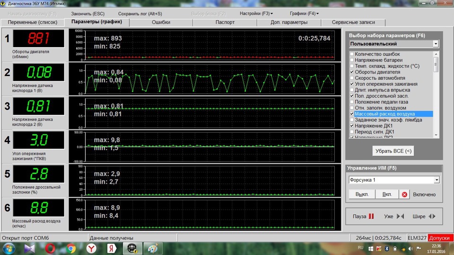
Task: Enable the Скорость автомобиля checkbox
Action: coord(352,78)
